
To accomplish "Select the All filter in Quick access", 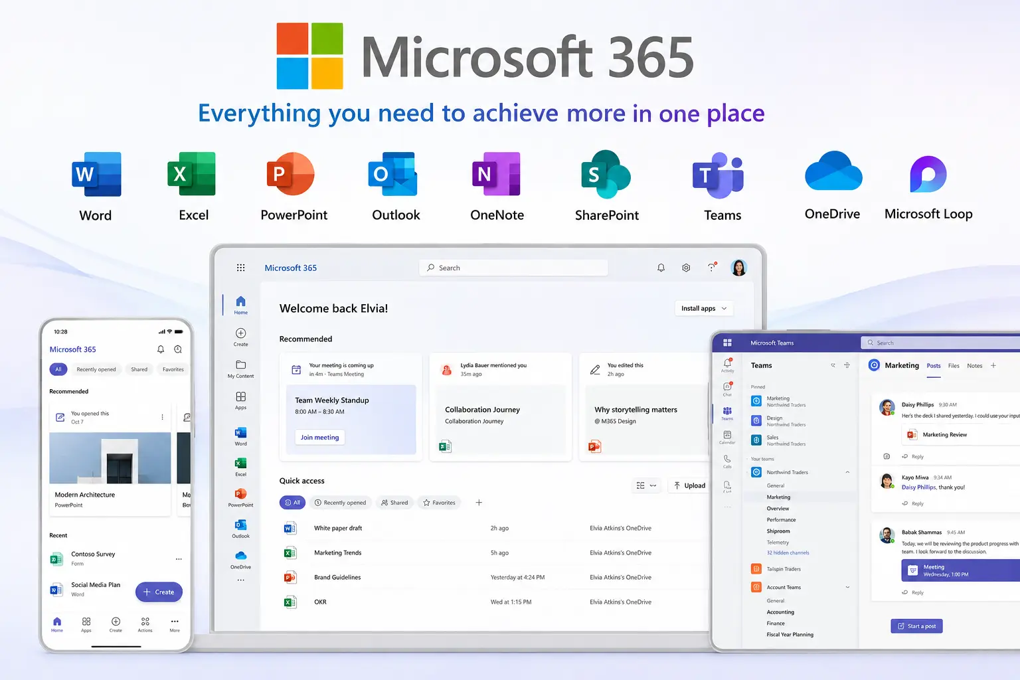I will click(292, 503).
